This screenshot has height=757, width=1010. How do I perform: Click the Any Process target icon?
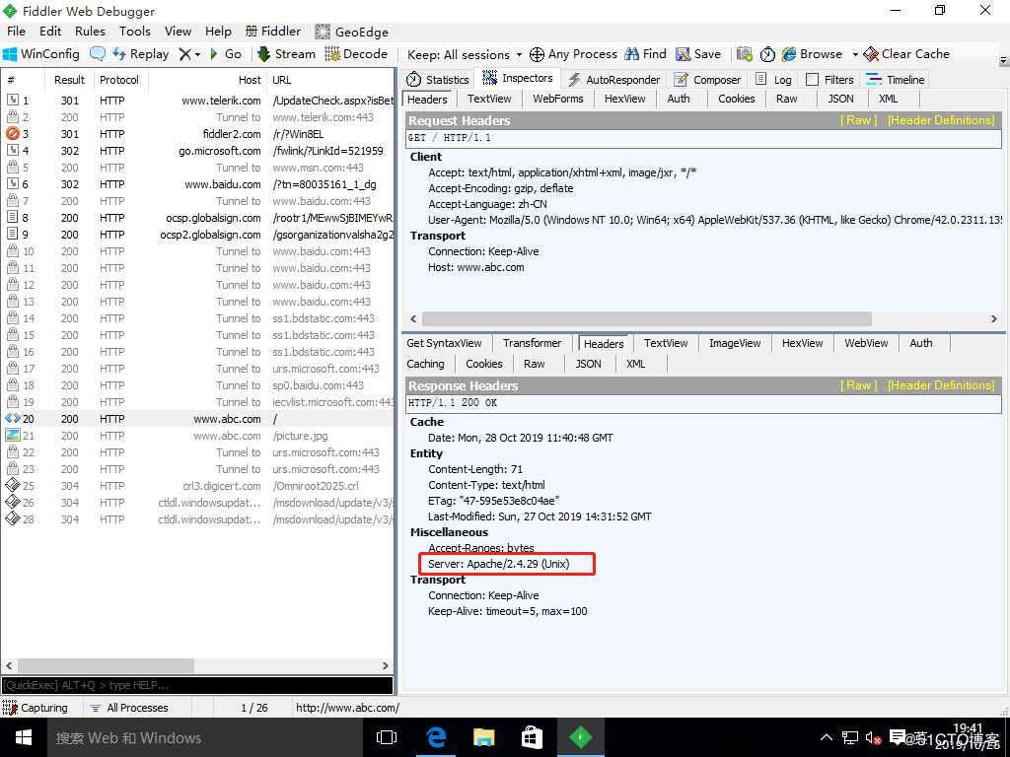[x=537, y=54]
